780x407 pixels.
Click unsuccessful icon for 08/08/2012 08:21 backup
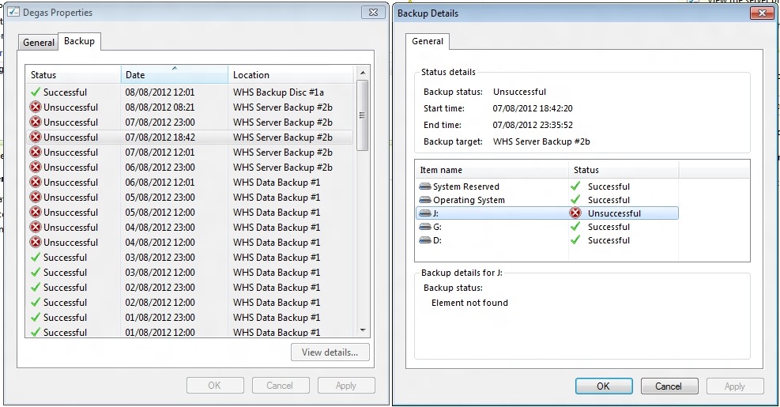36,107
